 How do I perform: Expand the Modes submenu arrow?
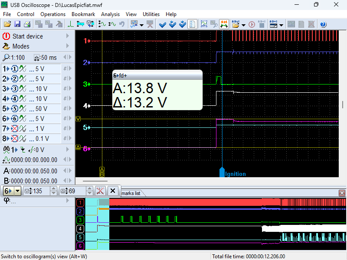pos(68,46)
